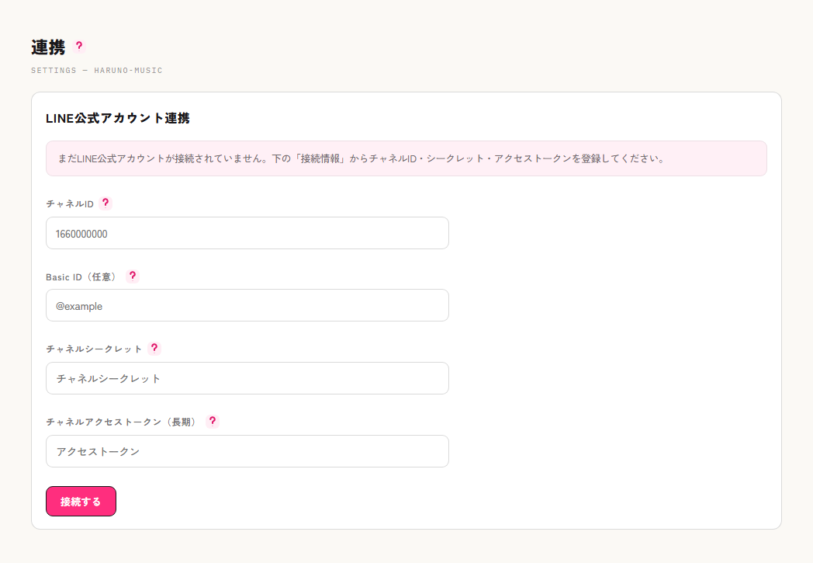Focus the Basic ID @example input
This screenshot has height=563, width=813.
pyautogui.click(x=247, y=305)
